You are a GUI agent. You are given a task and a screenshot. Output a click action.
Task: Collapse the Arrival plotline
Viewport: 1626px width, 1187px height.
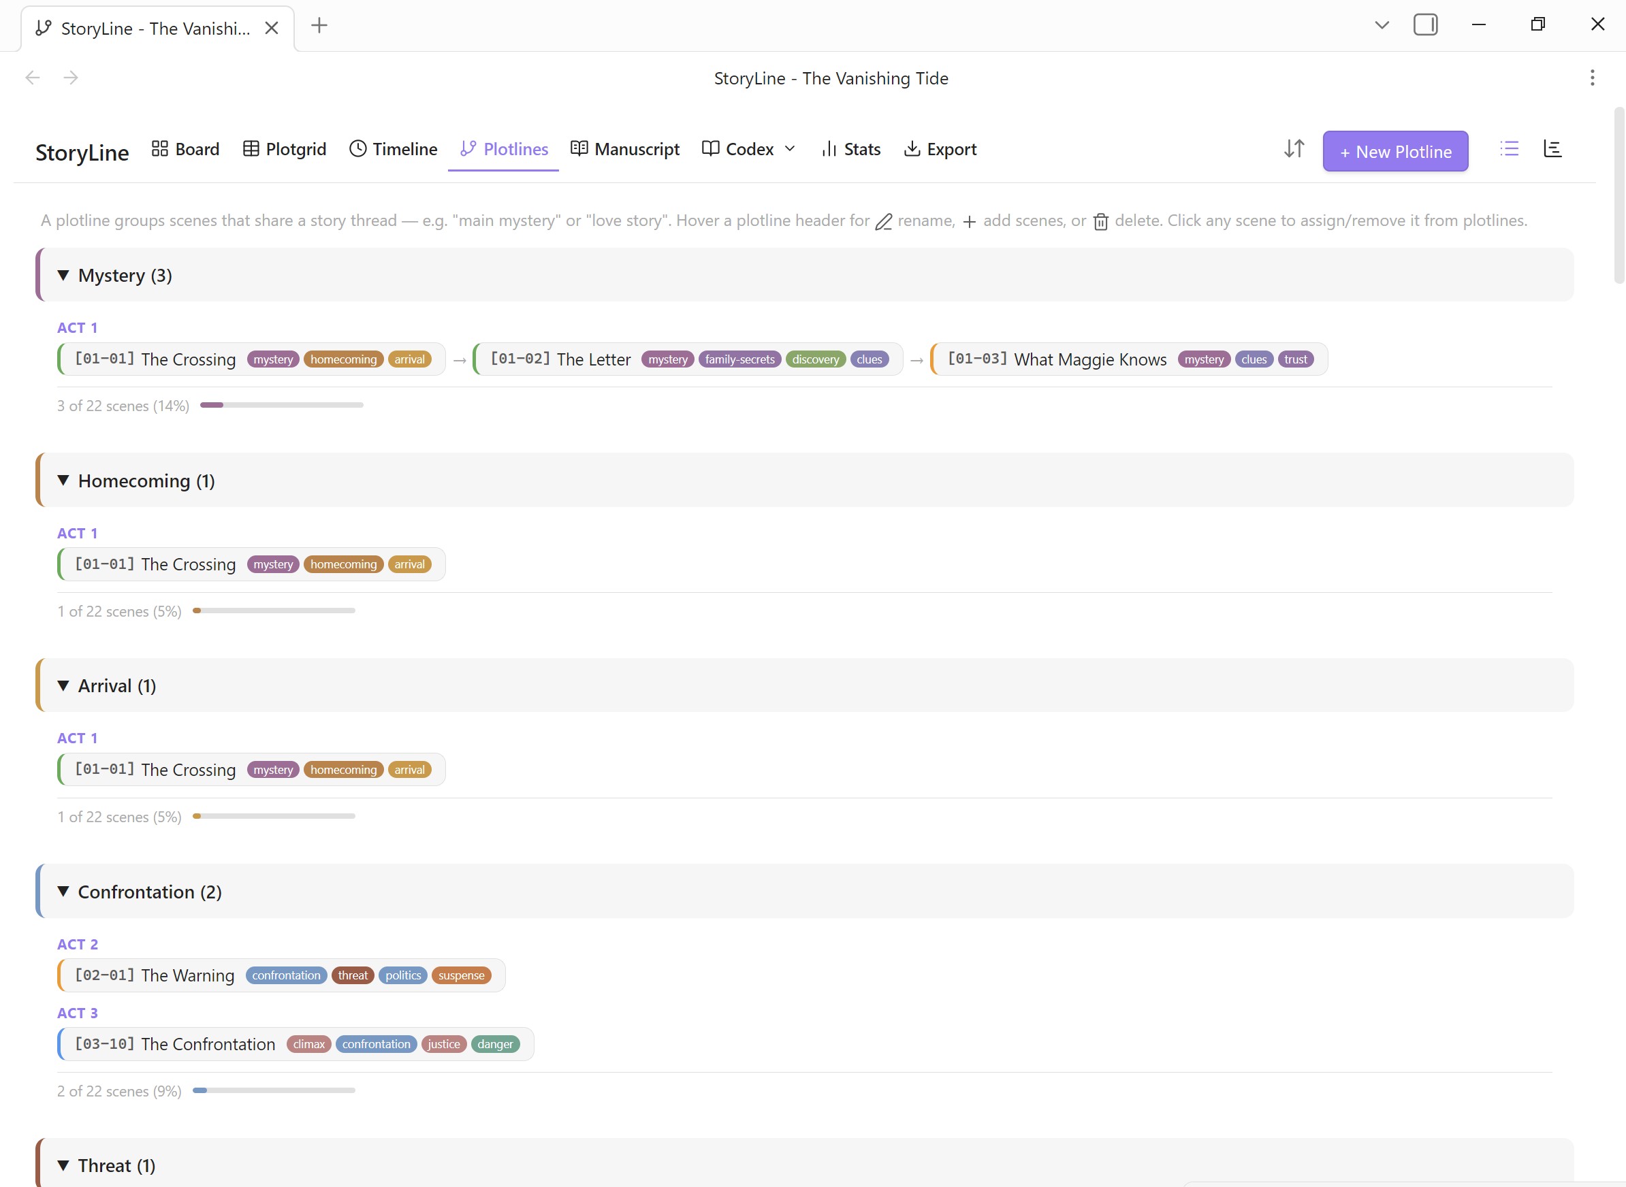[63, 685]
